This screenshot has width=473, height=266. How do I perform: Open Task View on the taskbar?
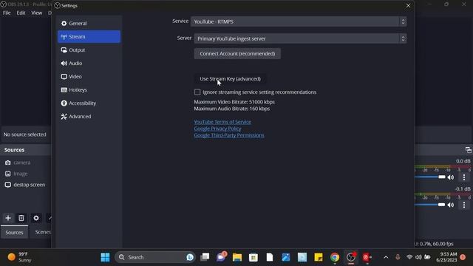[x=205, y=257]
